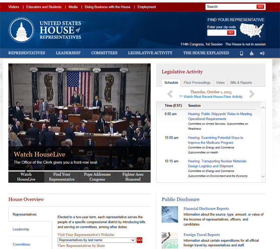The height and width of the screenshot is (249, 280).
Task: Click the Thursday, October 1, 2015 date
Action: pos(211,92)
